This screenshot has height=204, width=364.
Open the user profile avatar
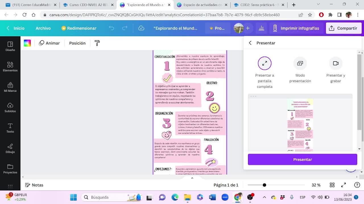click(239, 28)
